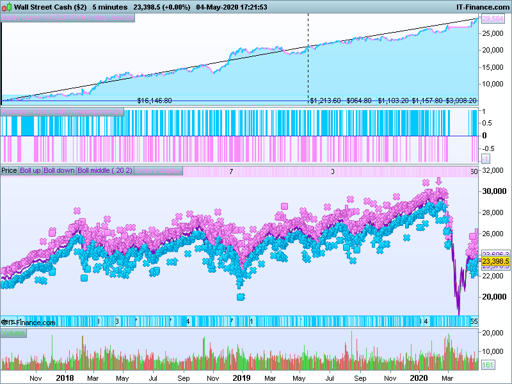This screenshot has height=384, width=512.
Task: Click the pink down-arrow order marker near 2020 peak
Action: click(438, 181)
